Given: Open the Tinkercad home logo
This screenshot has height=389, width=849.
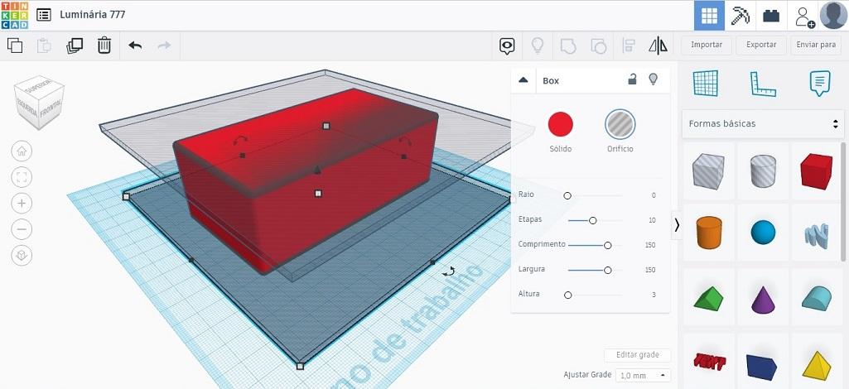Looking at the screenshot, I should tap(15, 15).
